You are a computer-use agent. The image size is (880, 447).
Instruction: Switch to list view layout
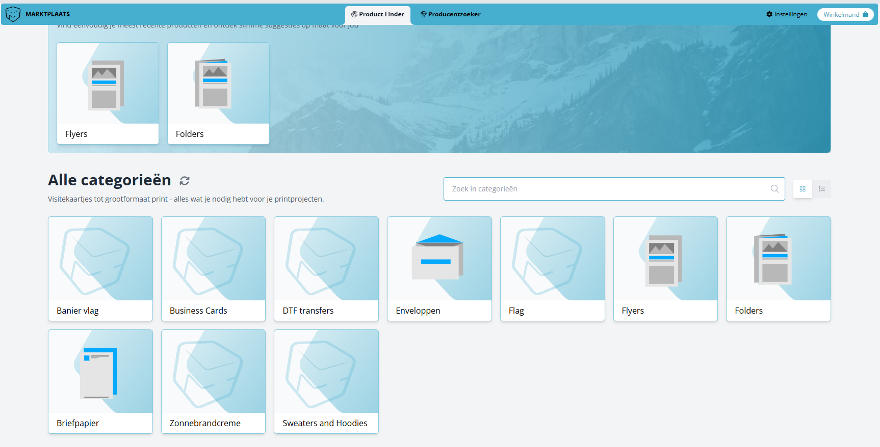821,189
